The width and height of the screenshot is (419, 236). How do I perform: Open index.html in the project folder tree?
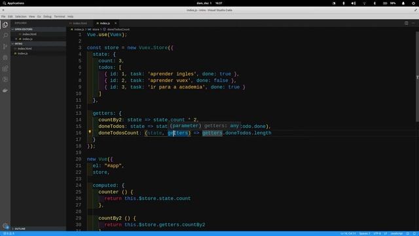click(25, 49)
